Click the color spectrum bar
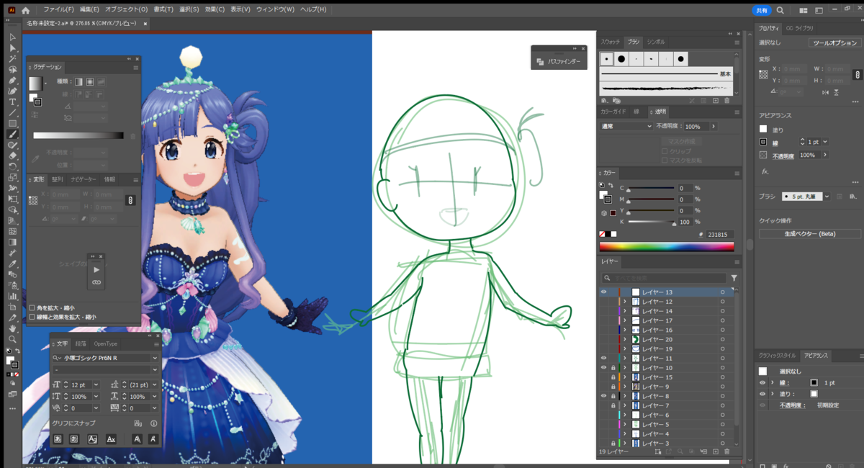Viewport: 864px width, 468px height. click(x=667, y=246)
